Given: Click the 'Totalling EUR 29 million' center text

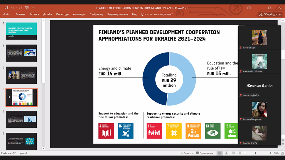Looking at the screenshot, I should tap(169, 80).
